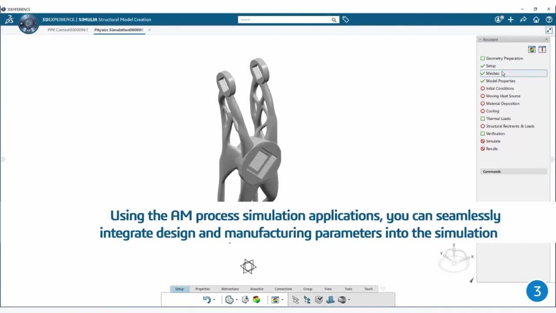The width and height of the screenshot is (556, 313).
Task: Switch to the Tools tab
Action: (x=348, y=289)
